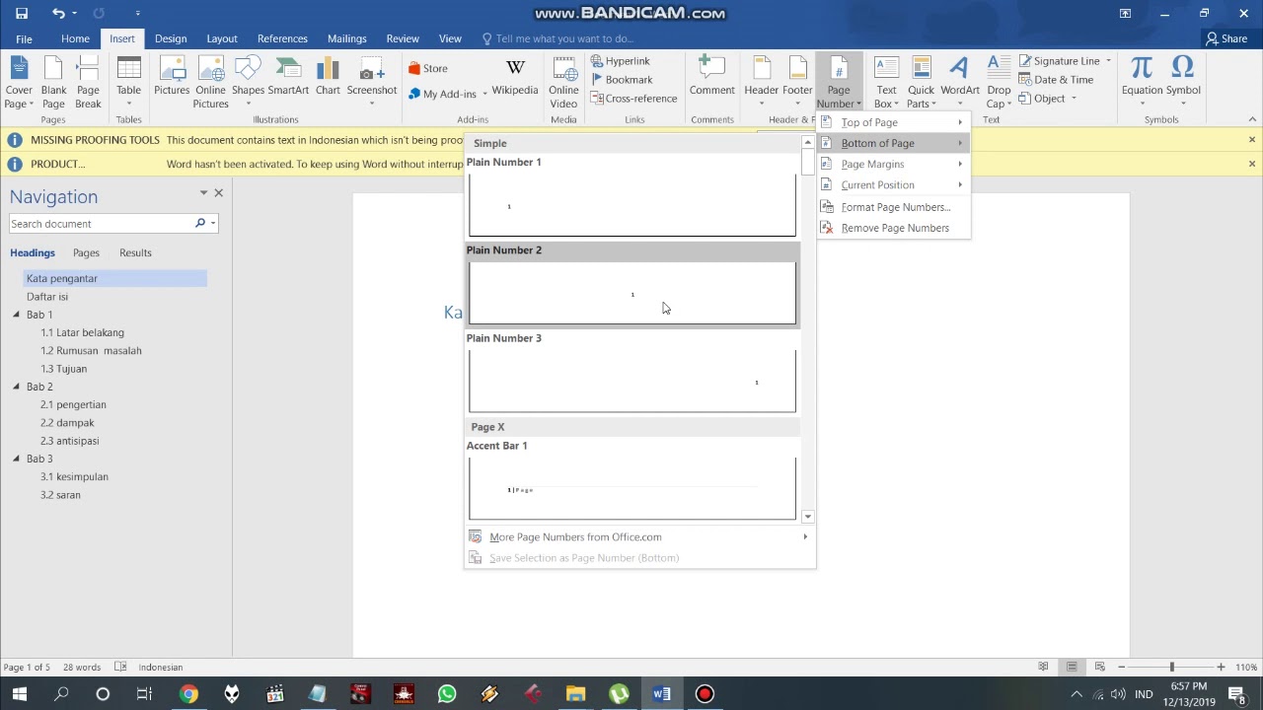Collapse the Bab 3 heading group

(x=16, y=459)
